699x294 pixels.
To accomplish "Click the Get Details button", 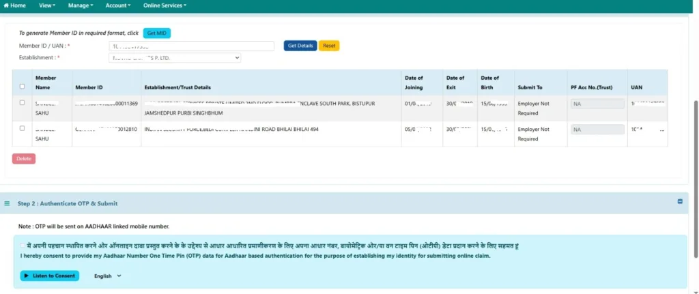I will [x=300, y=46].
